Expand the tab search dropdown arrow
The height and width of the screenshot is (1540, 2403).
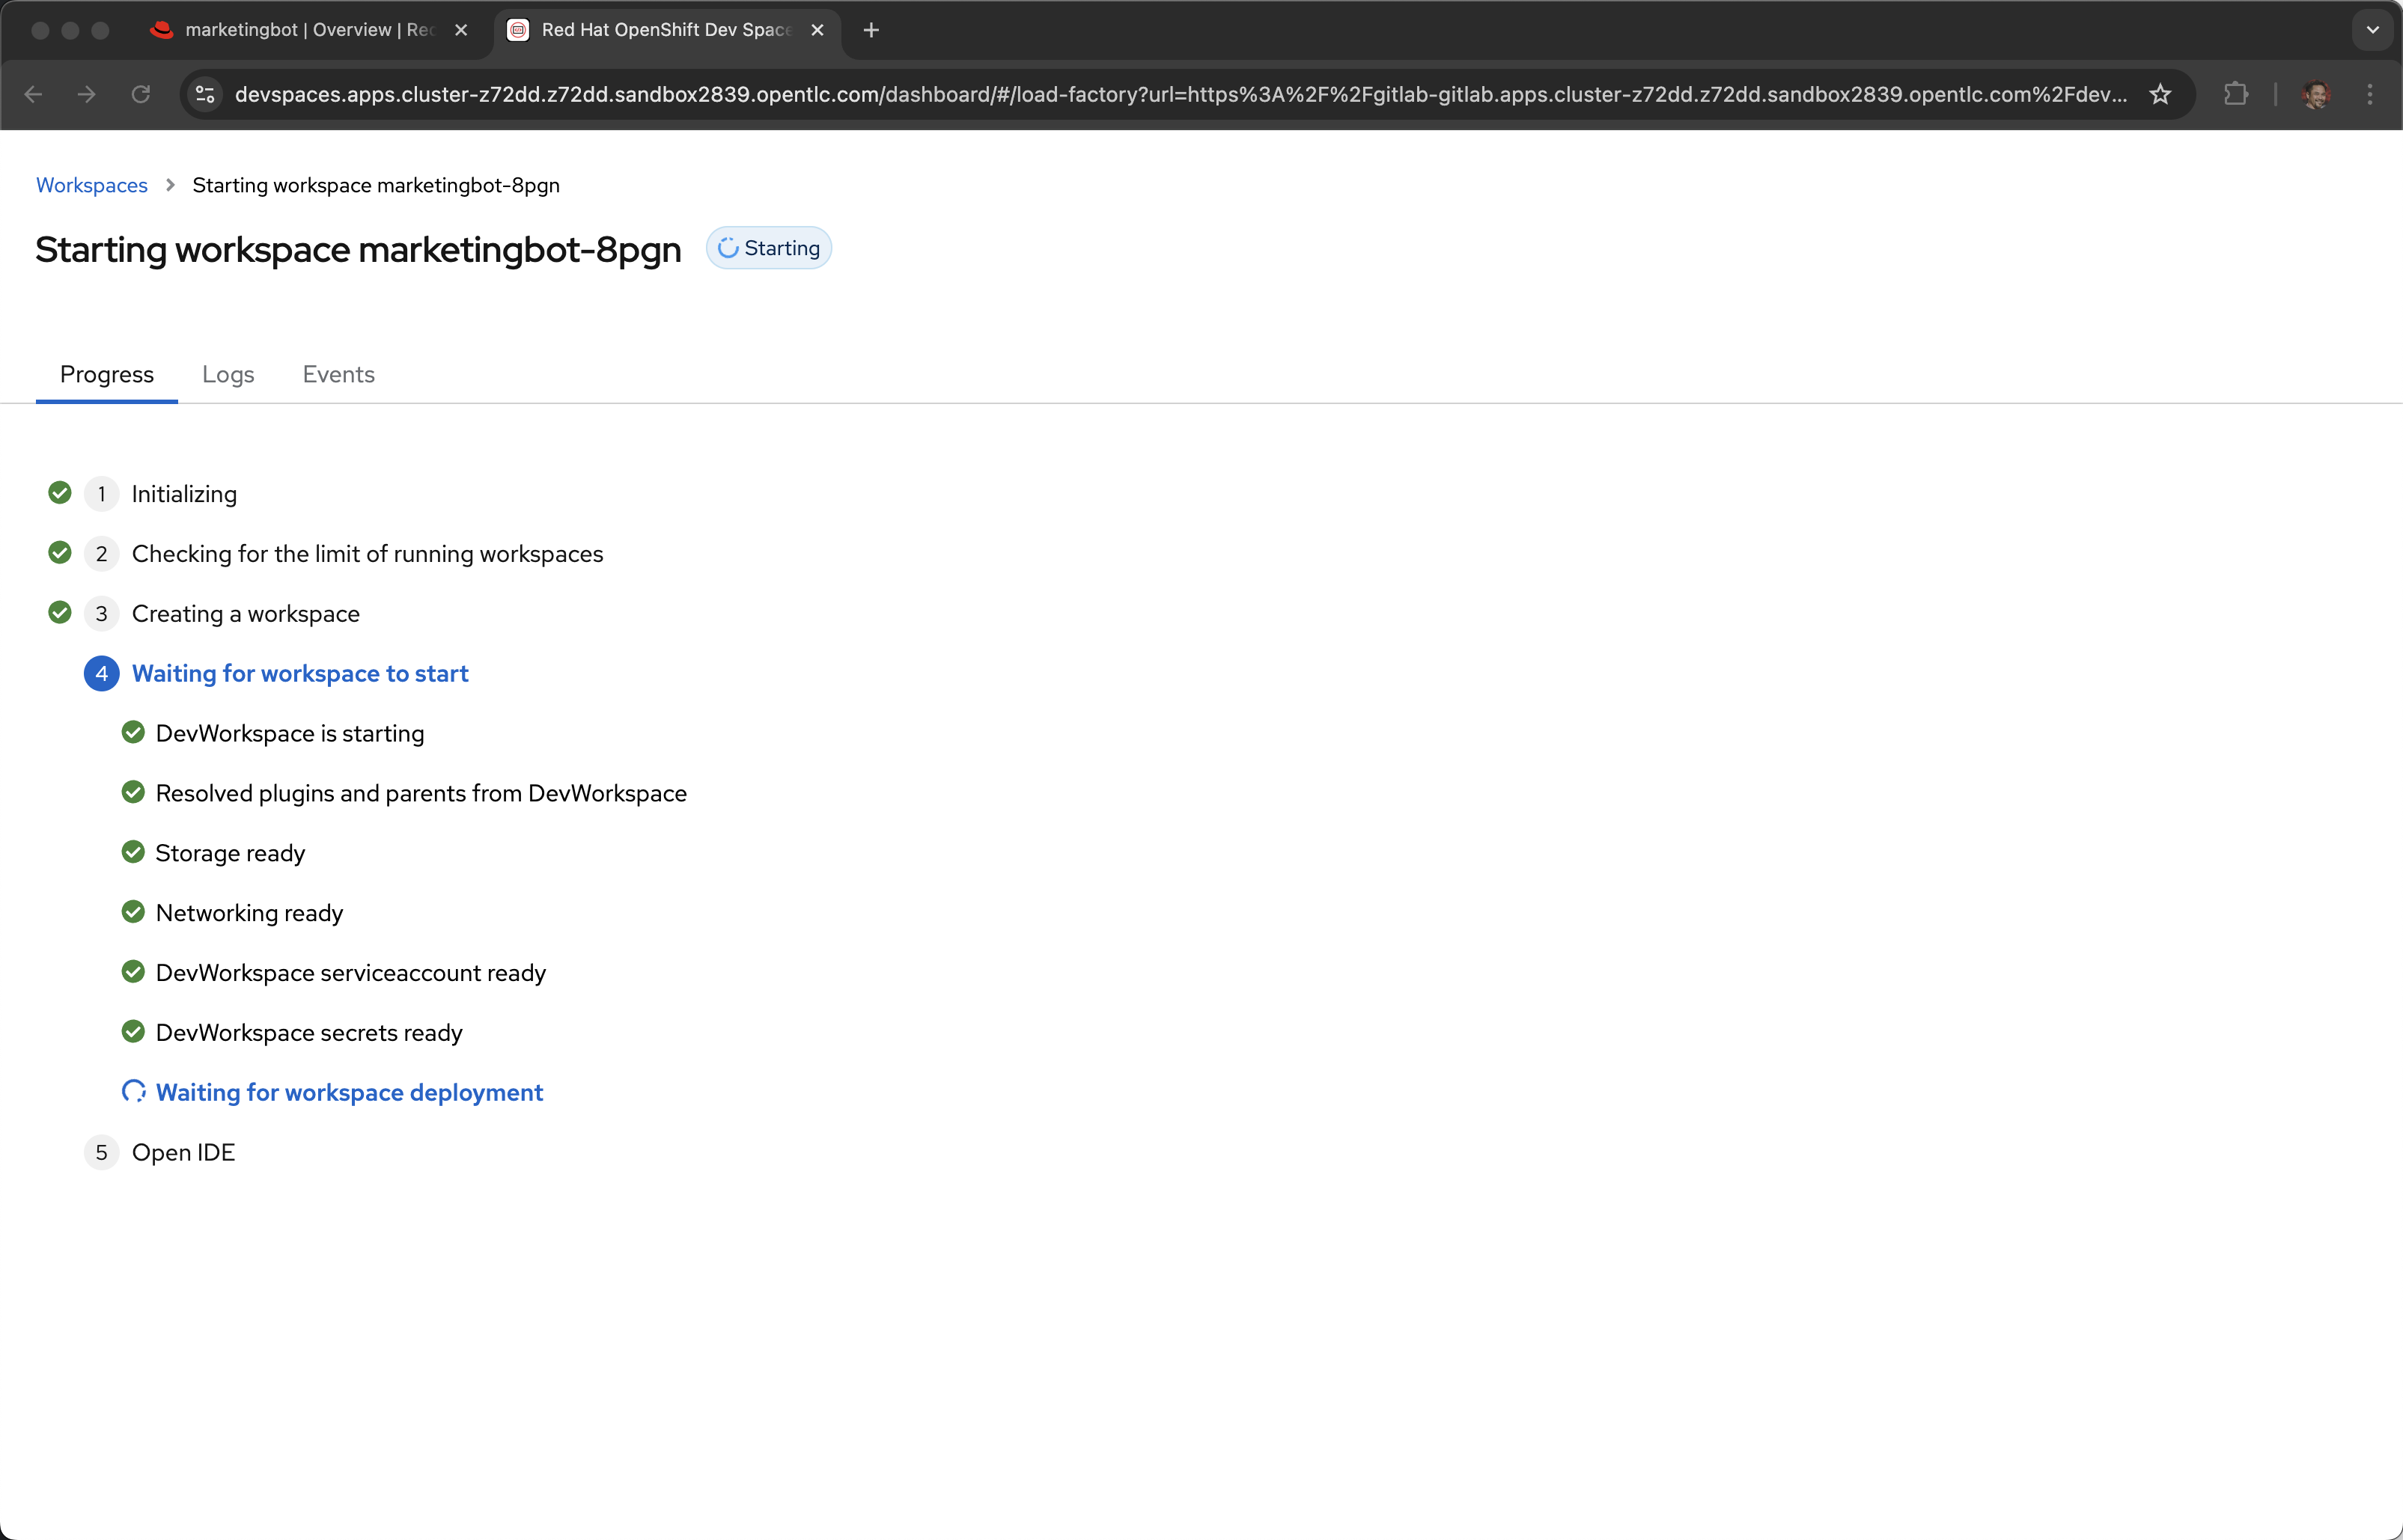(x=2372, y=30)
